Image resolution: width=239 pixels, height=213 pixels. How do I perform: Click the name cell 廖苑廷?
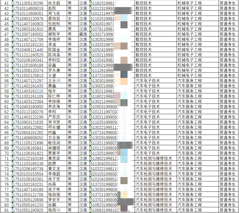tap(54, 19)
